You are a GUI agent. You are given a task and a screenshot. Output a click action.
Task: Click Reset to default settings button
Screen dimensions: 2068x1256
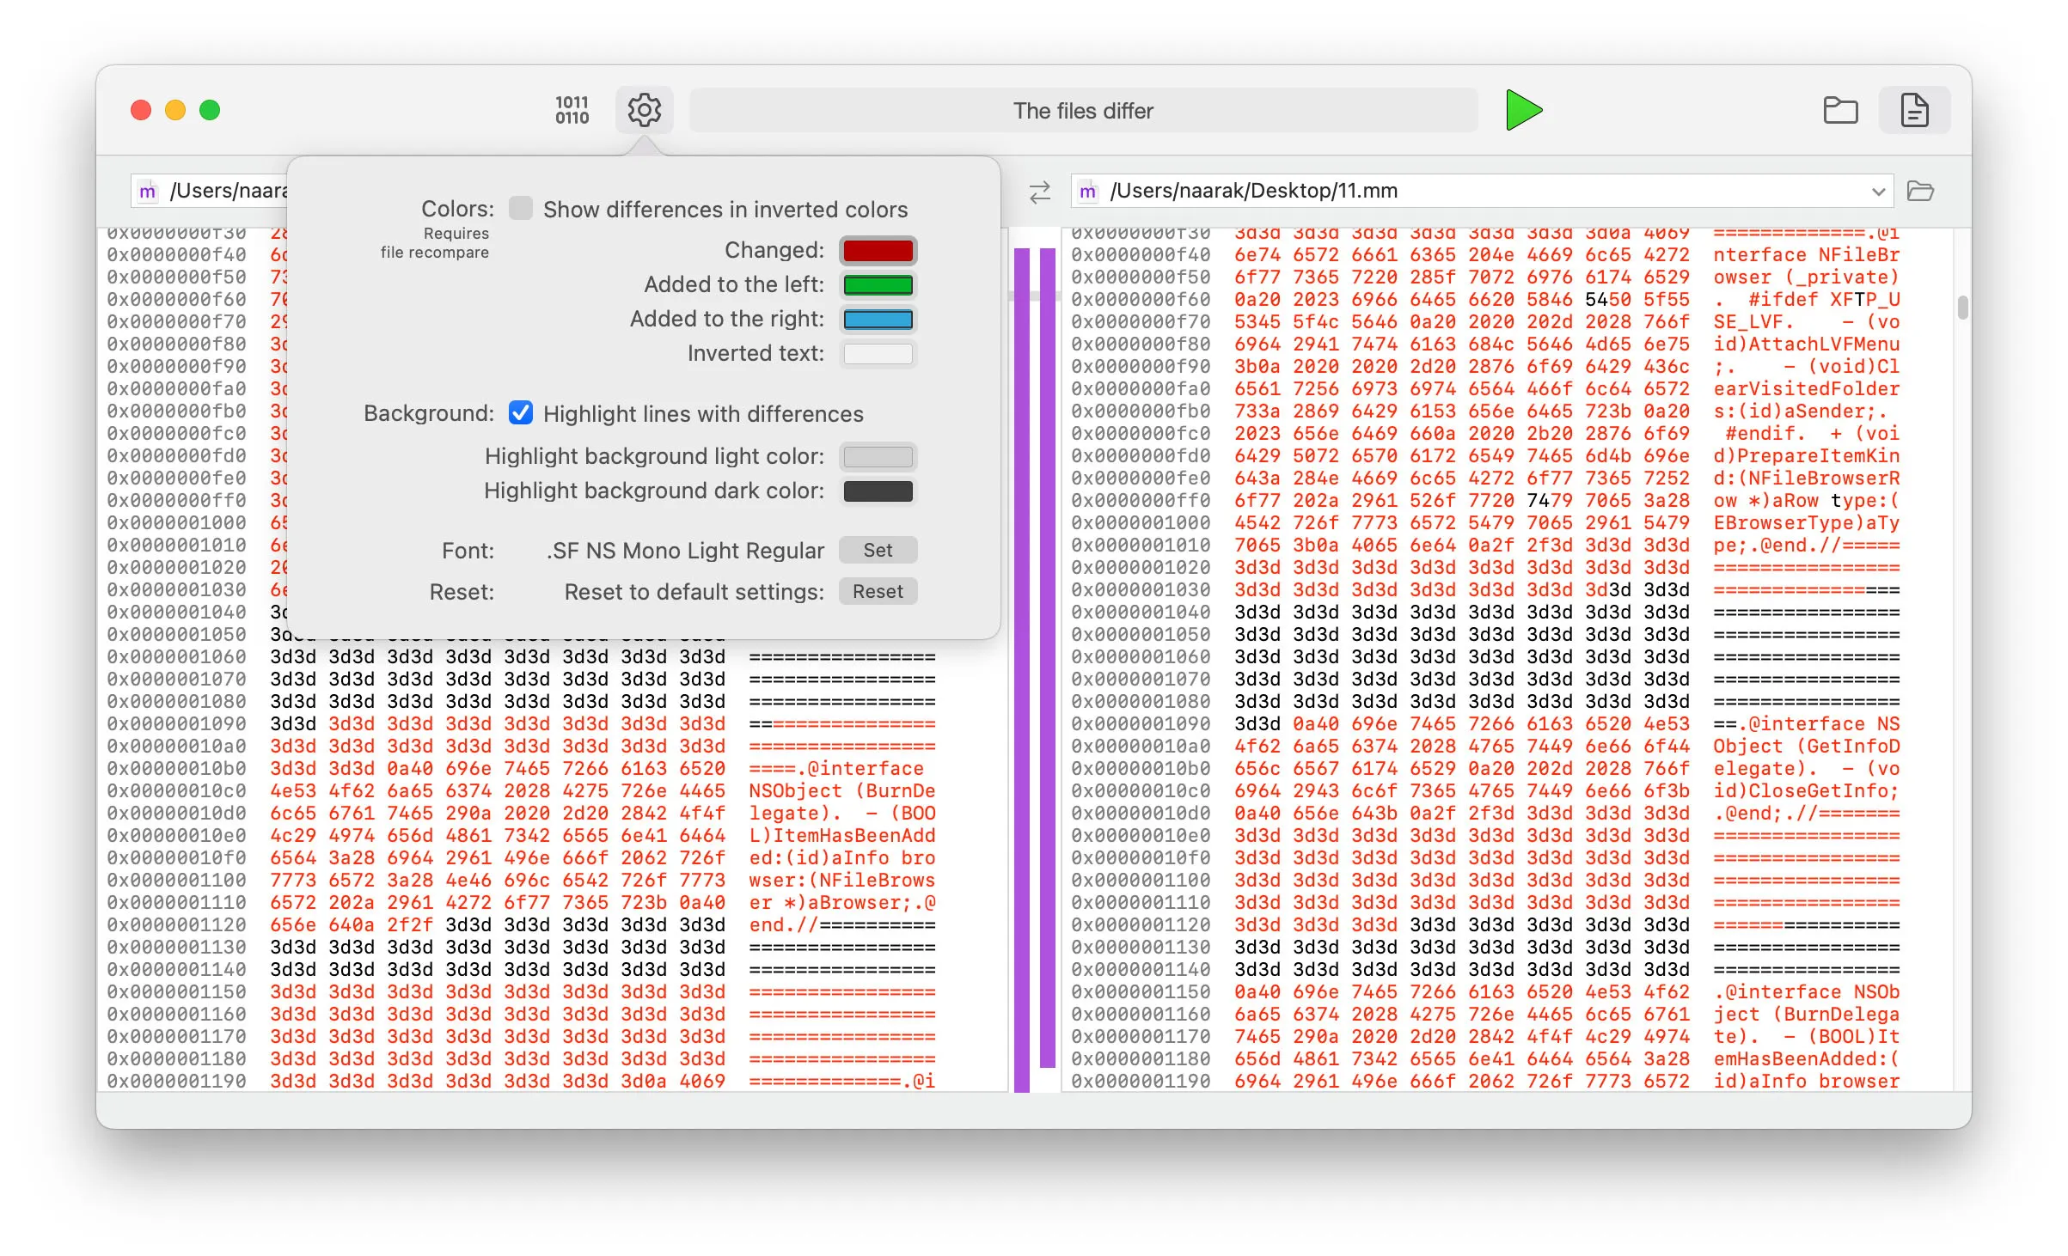tap(878, 591)
